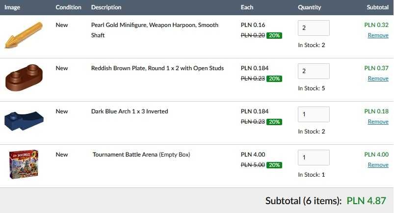Screen dimensions: 394x213
Task: Click the Battle Arena 20% discount badge
Action: point(274,165)
